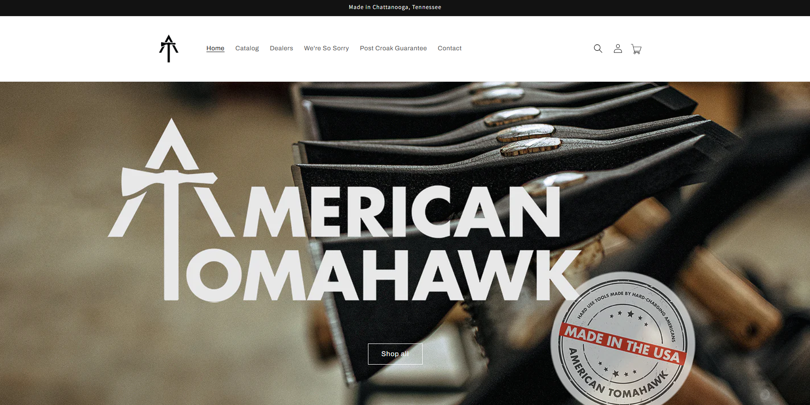Go to the Home menu item
The width and height of the screenshot is (810, 405).
pos(215,48)
